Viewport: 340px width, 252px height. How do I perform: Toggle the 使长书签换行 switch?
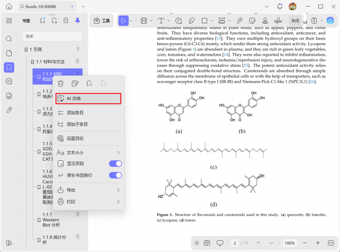click(x=115, y=175)
